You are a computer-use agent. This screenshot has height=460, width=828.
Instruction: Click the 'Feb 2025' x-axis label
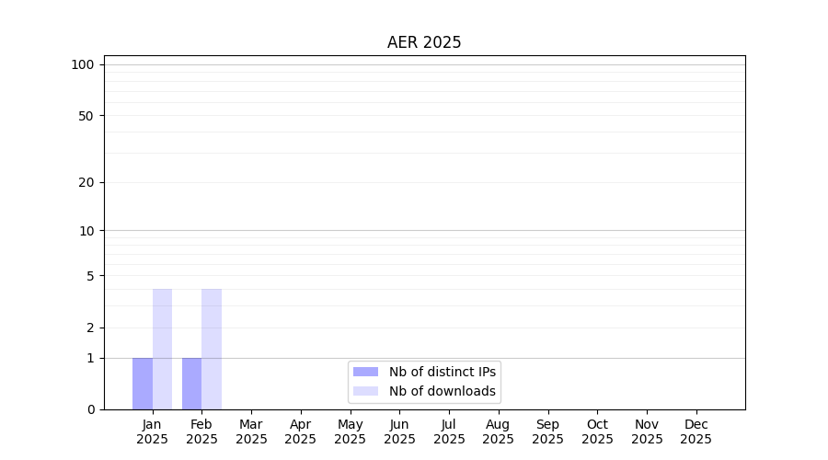point(201,431)
